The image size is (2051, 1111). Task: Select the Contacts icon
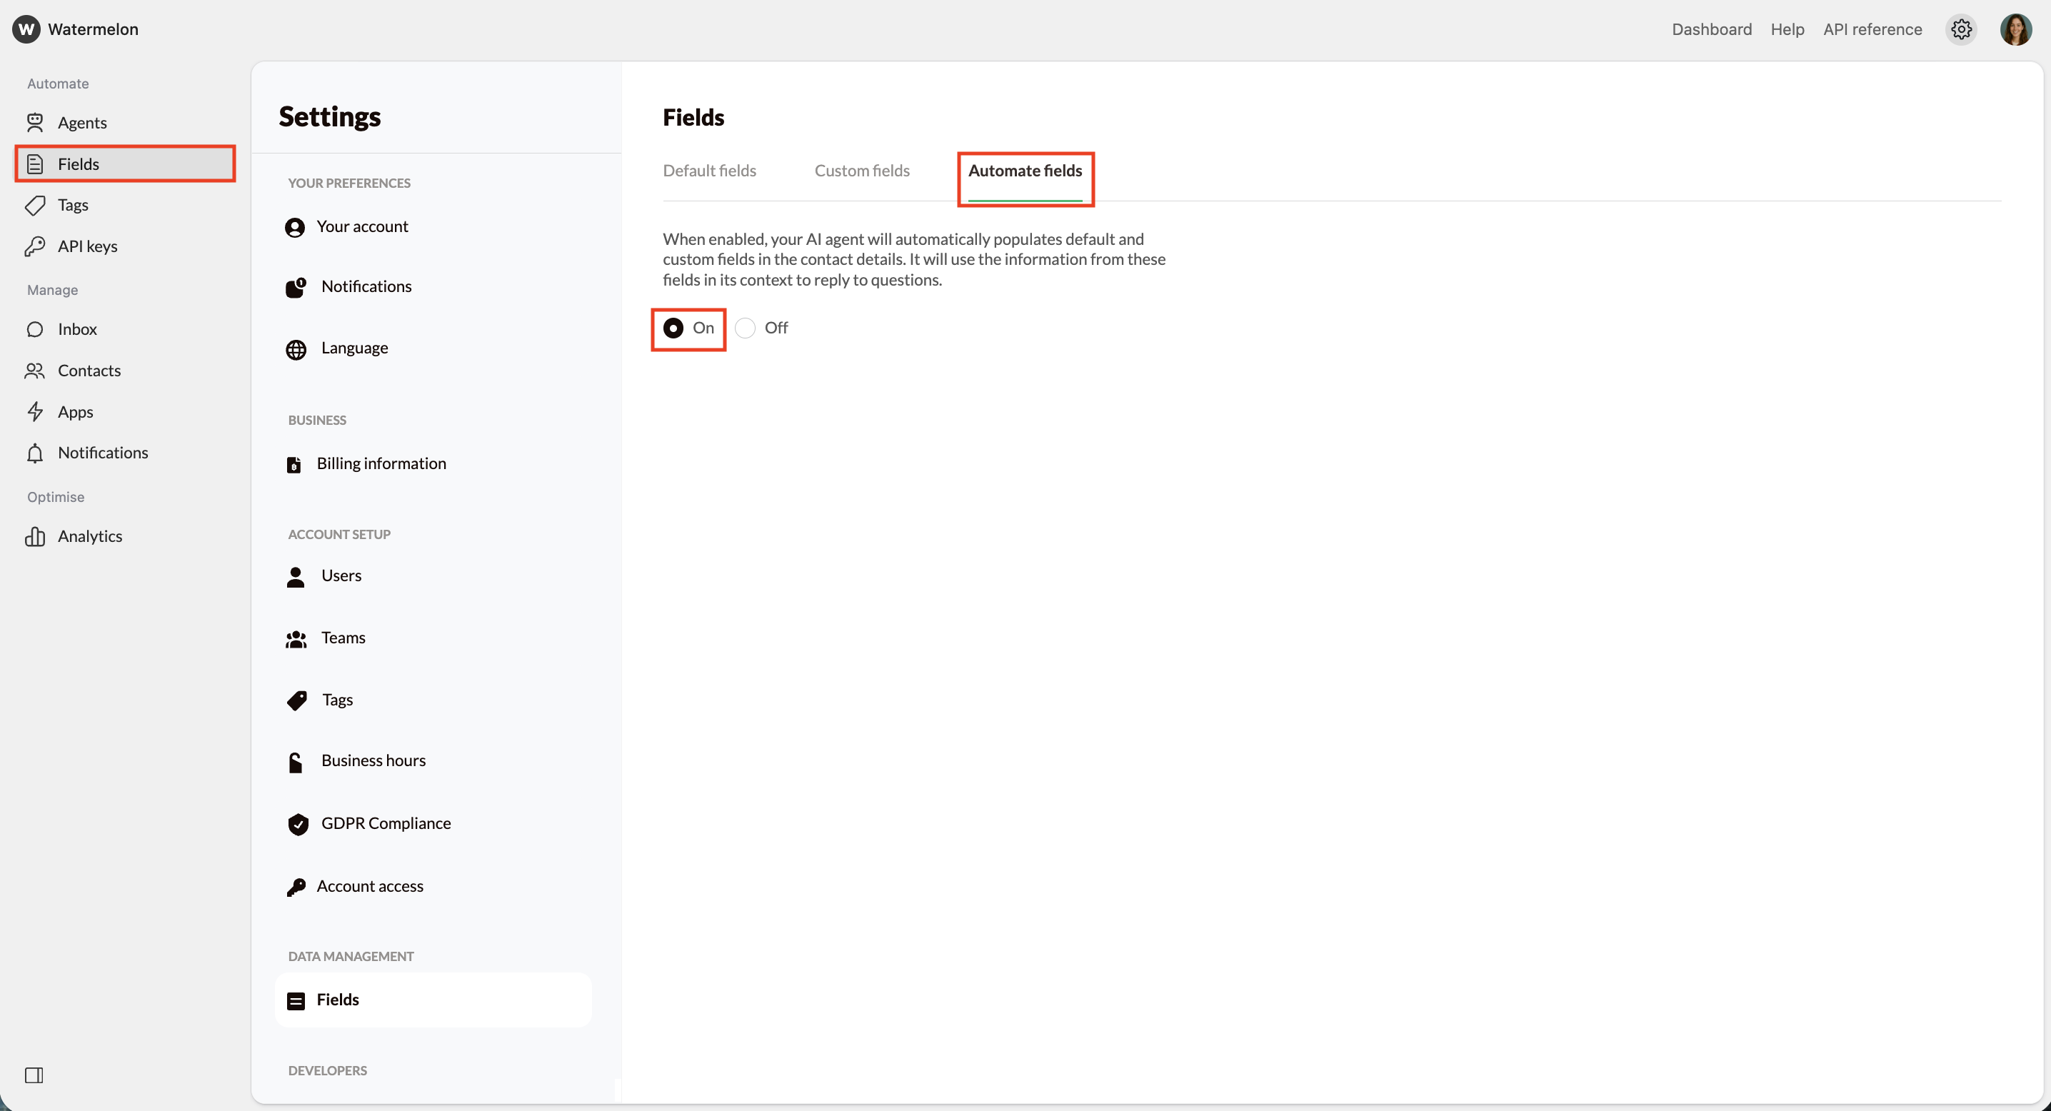[x=36, y=370]
